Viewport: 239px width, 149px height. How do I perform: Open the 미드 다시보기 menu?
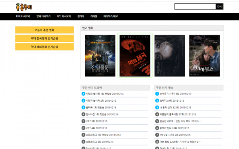pos(64,16)
